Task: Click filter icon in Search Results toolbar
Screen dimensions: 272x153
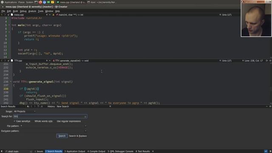Action: (x=42, y=106)
